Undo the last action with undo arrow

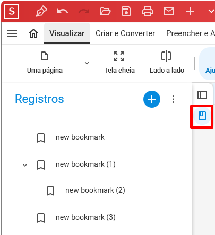pos(63,12)
